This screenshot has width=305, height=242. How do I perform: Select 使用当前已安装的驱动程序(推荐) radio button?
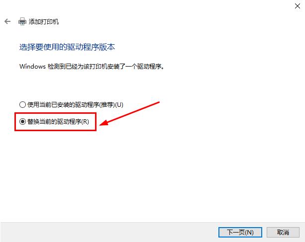[22, 105]
